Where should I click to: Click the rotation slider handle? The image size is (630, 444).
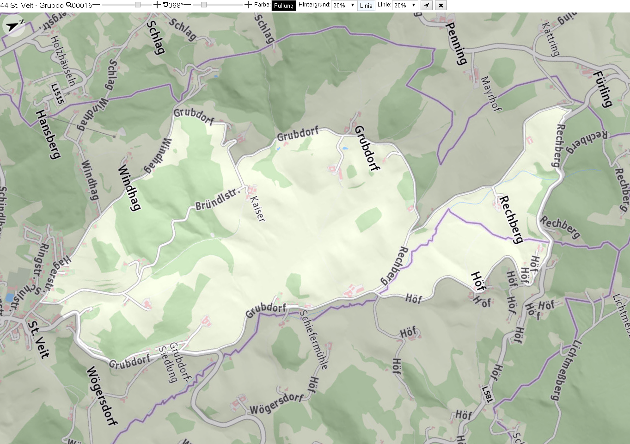click(204, 5)
